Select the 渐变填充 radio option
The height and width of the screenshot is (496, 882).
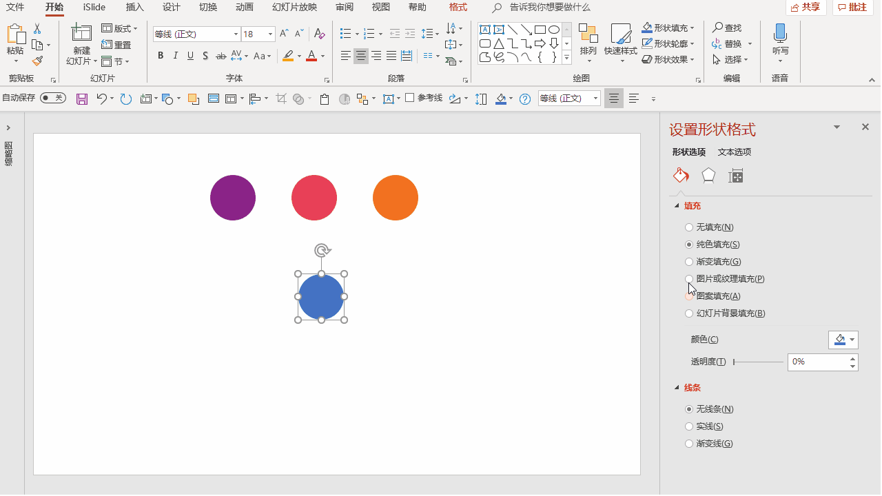click(689, 262)
